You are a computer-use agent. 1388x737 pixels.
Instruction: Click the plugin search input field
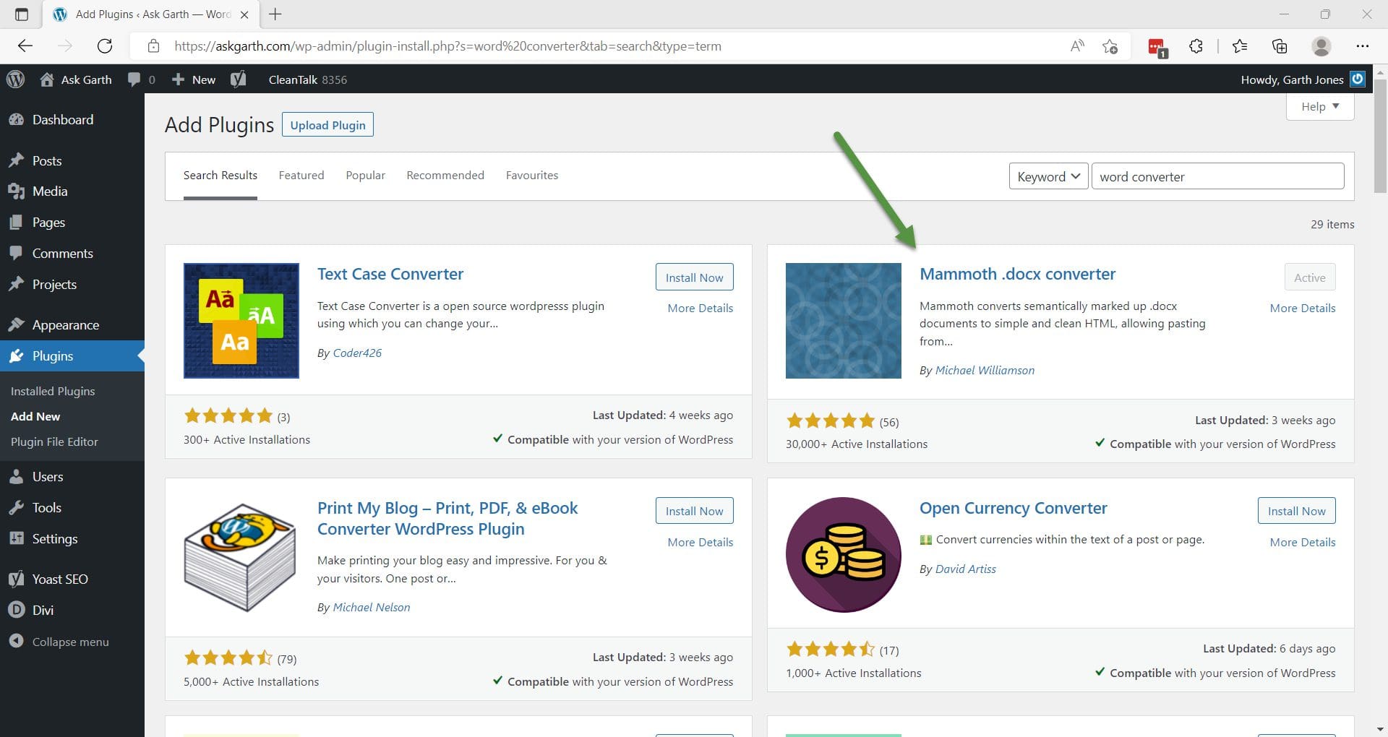pos(1217,176)
